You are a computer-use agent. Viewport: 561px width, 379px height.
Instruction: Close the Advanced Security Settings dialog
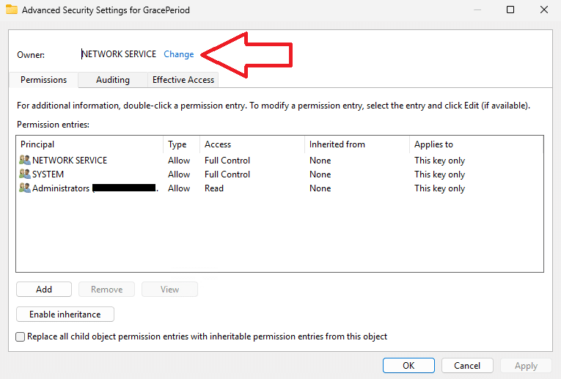coord(543,10)
